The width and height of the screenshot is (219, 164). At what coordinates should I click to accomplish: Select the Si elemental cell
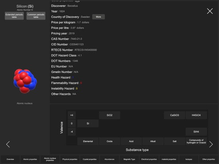pyautogui.click(x=88, y=124)
